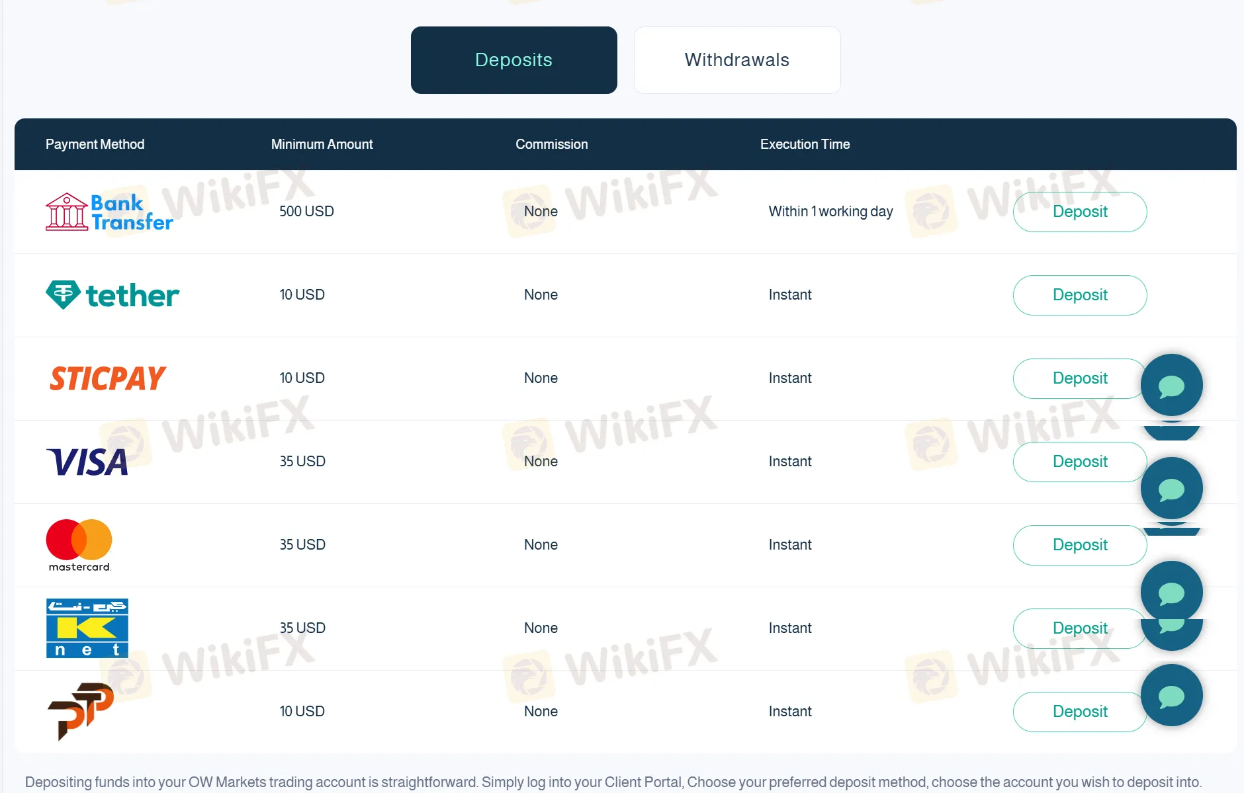
Task: Select VISA's 35 USD minimum amount
Action: click(302, 462)
